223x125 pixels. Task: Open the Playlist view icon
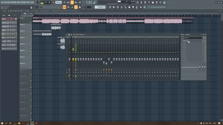[110, 7]
